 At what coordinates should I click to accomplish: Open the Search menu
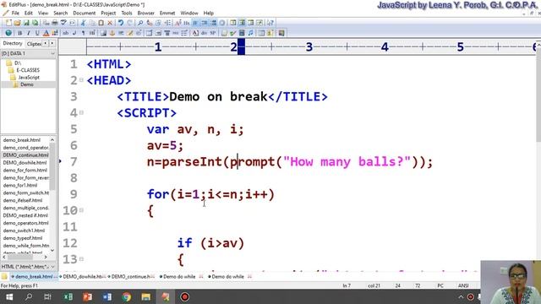(60, 14)
